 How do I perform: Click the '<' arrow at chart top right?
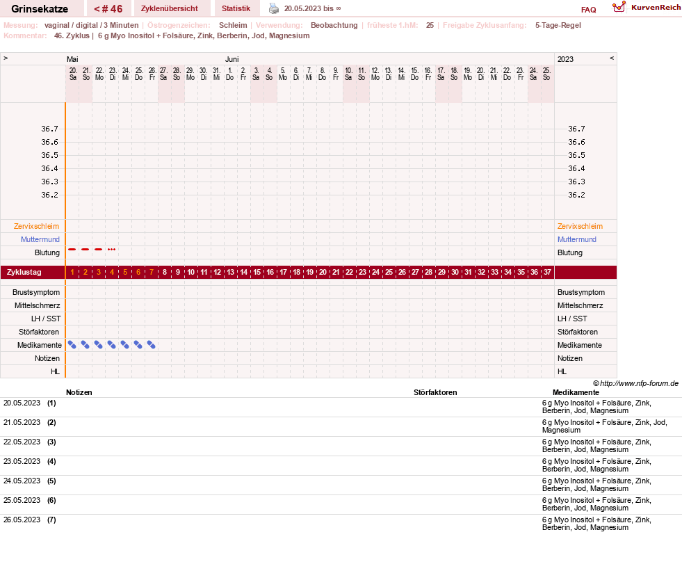(612, 58)
